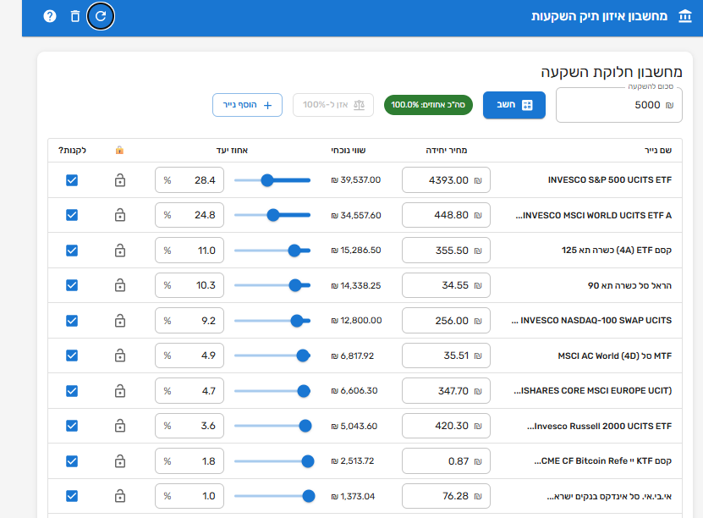Screen dimensions: 703x518
Task: Click the refresh icon in header
Action: pos(101,16)
